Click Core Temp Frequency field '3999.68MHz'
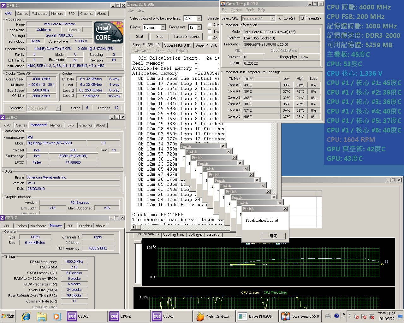This screenshot has width=404, height=323. pos(282,44)
